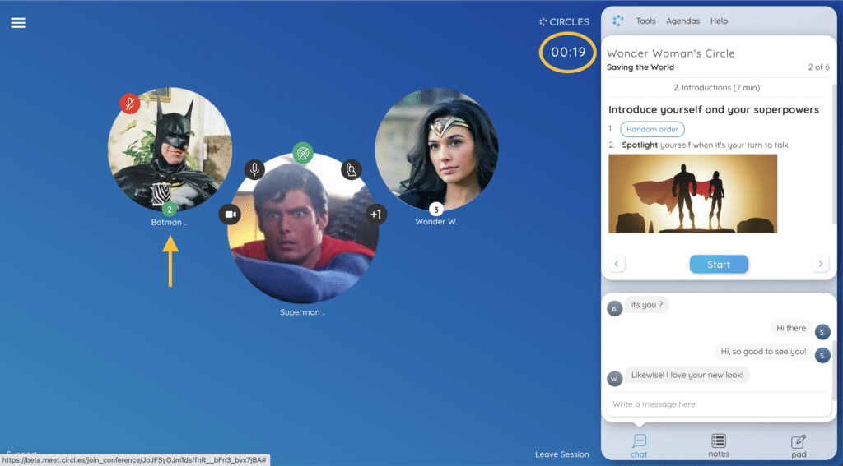Click Batman's red muted microphone icon

coord(129,104)
